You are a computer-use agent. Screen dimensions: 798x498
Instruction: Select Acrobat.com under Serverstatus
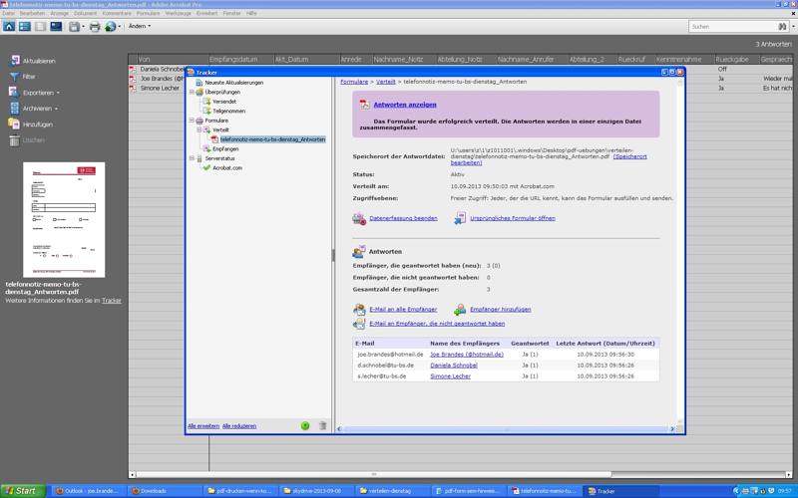point(226,168)
